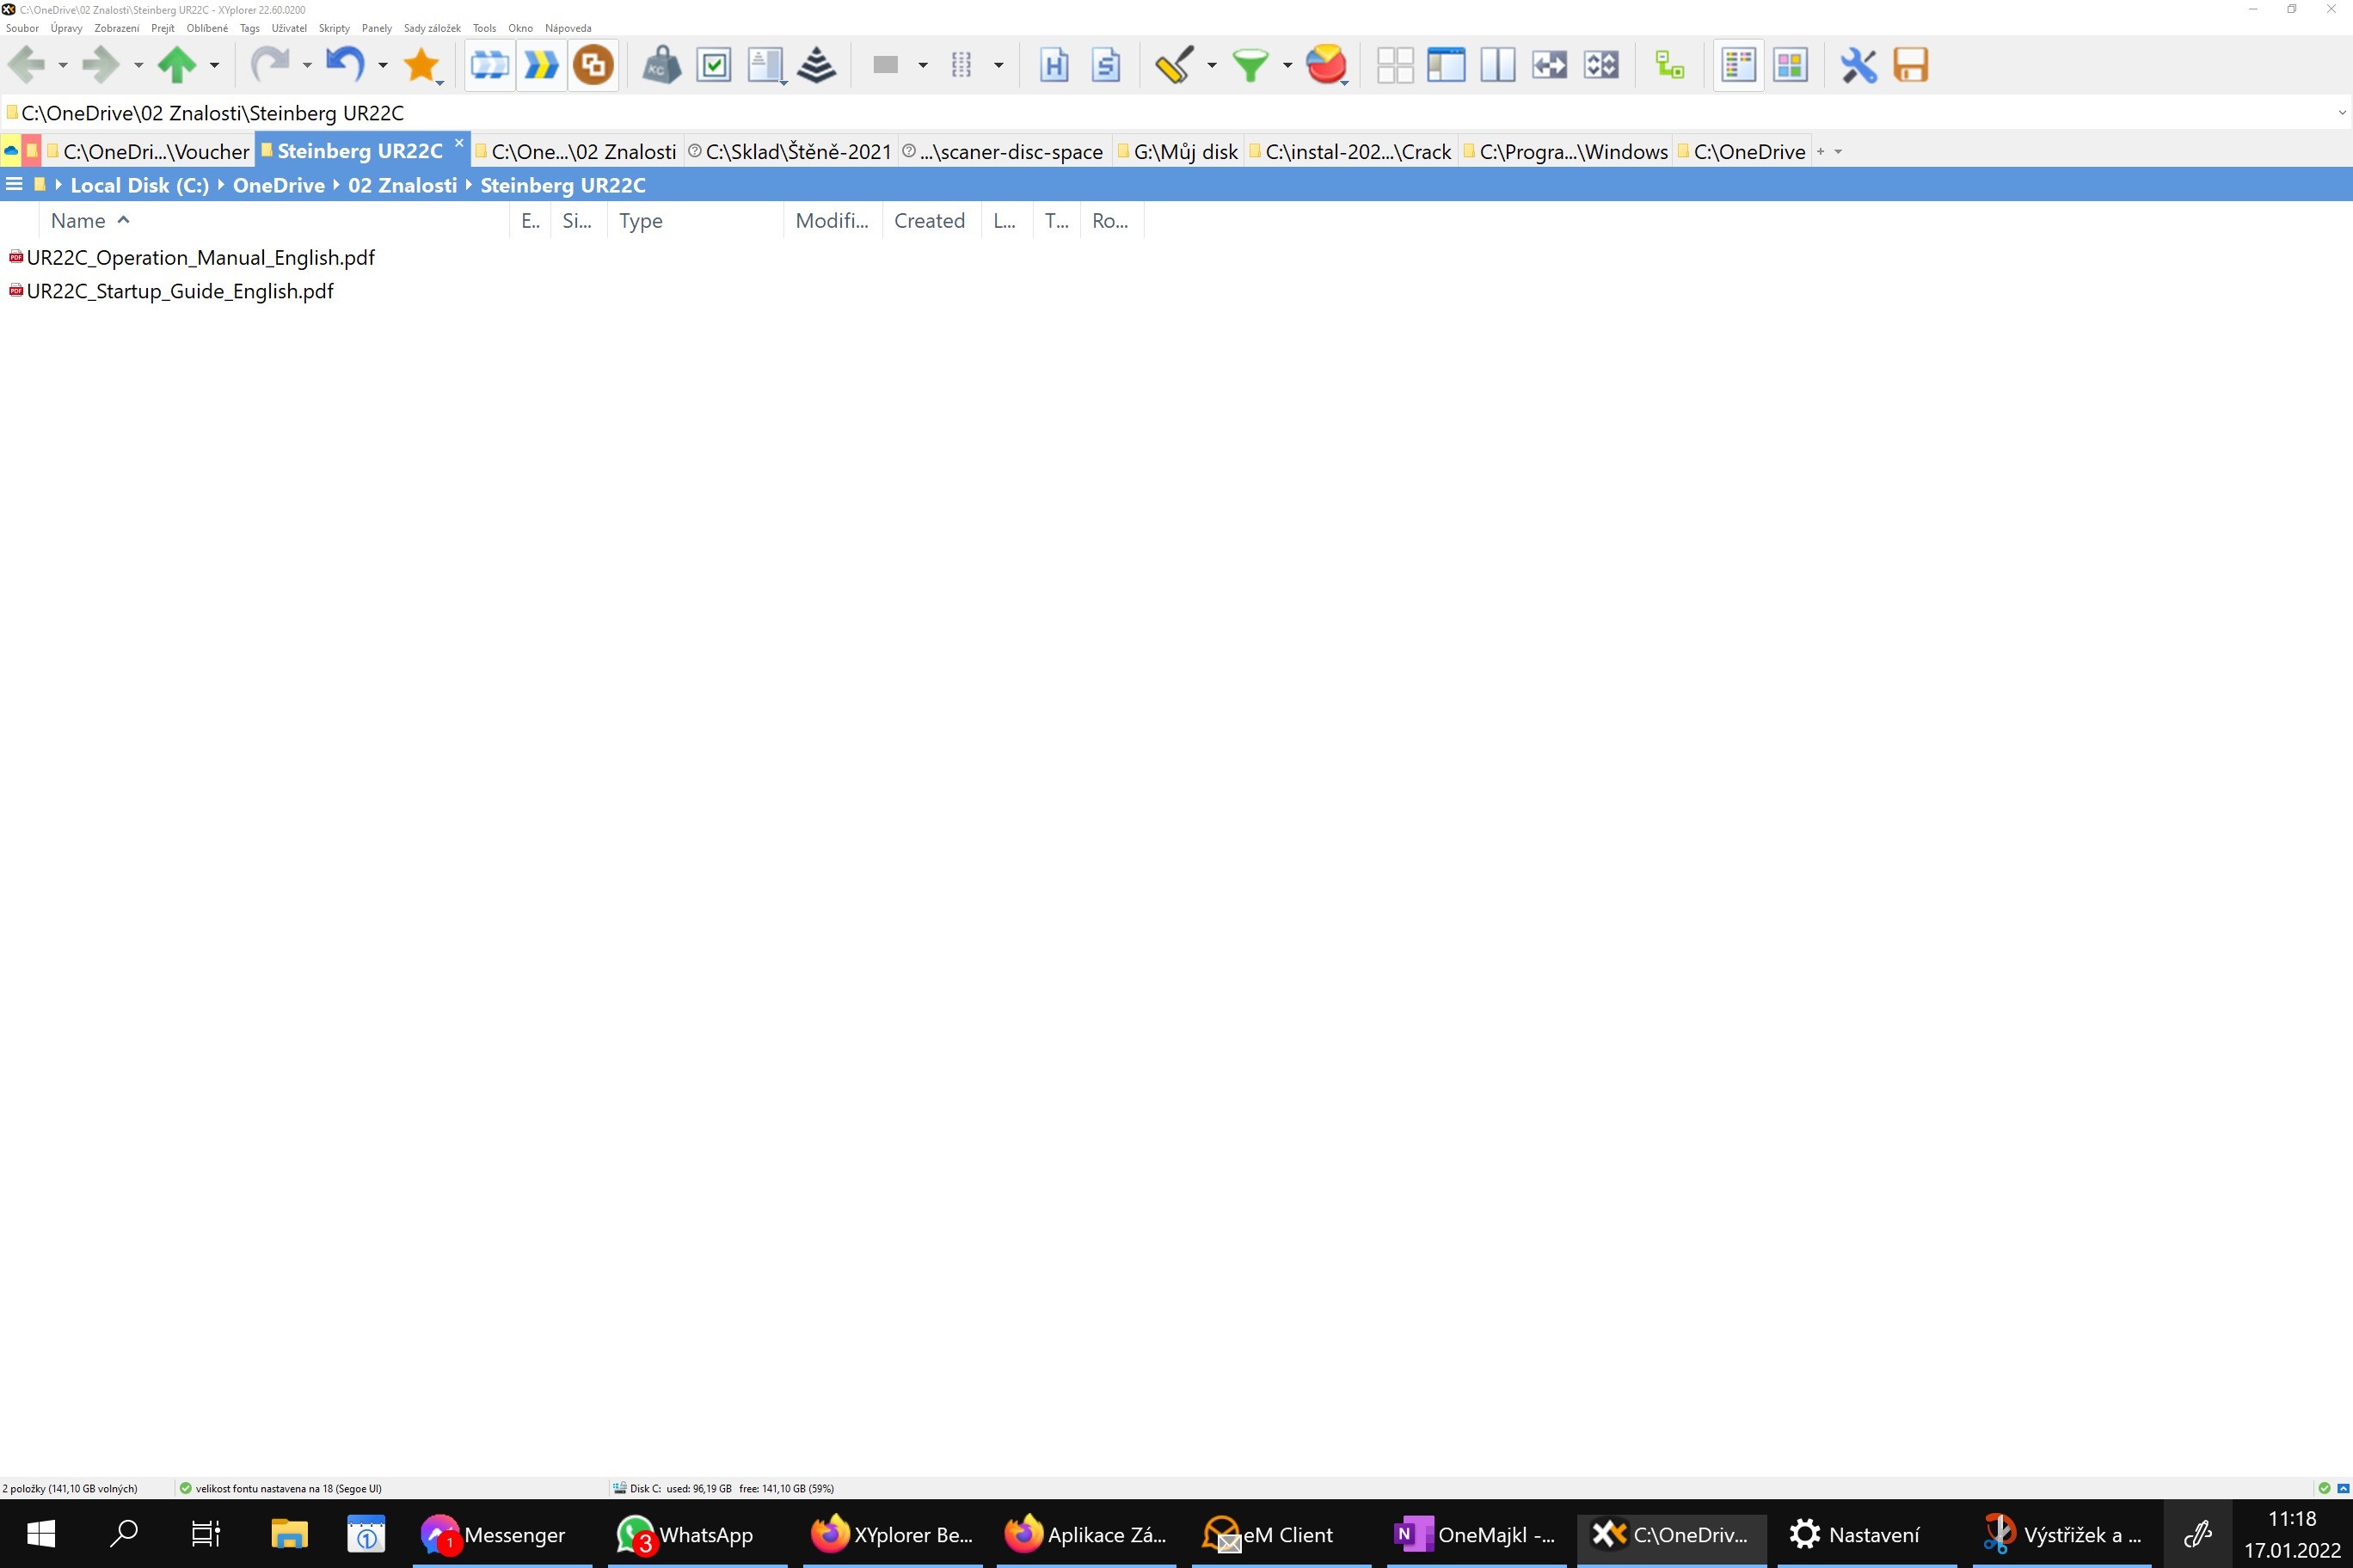
Task: Click the green funnel filter icon
Action: click(x=1250, y=65)
